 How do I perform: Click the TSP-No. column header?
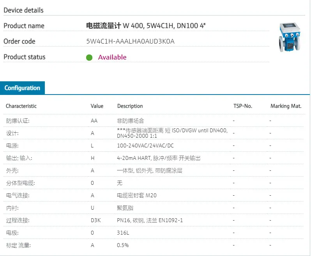pyautogui.click(x=243, y=106)
